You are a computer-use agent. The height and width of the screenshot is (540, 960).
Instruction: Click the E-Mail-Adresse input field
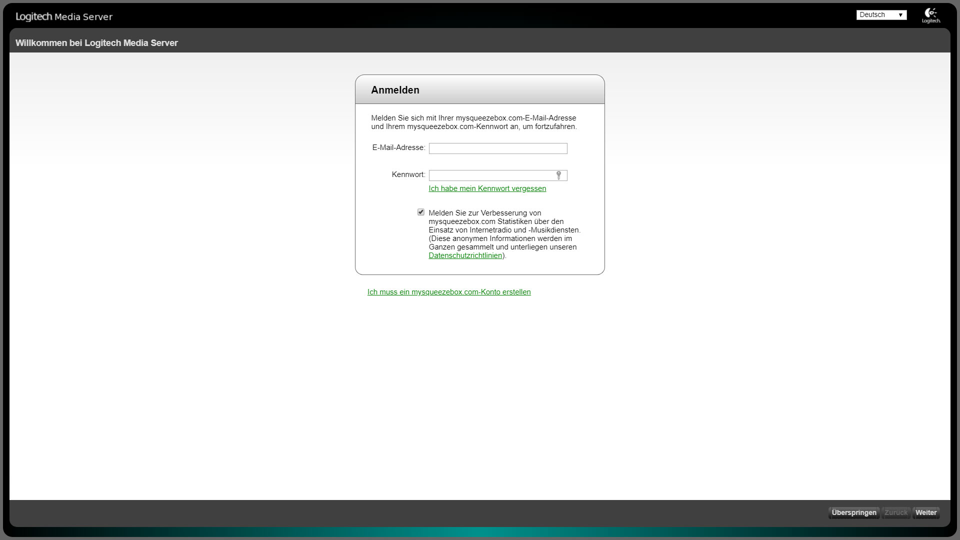pos(498,148)
